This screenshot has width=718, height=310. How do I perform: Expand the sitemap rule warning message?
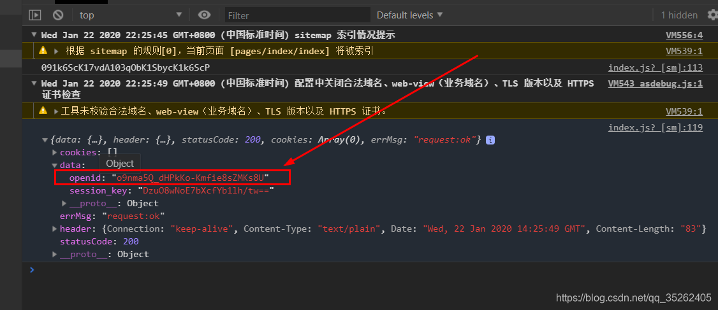click(56, 51)
